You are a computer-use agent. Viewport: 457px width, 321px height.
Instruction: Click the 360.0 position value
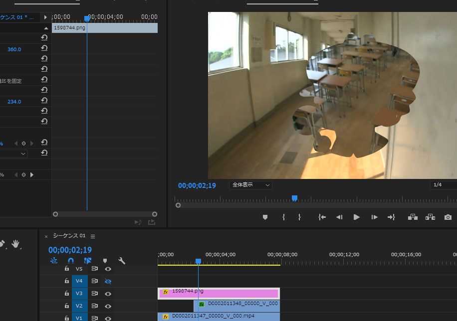coord(14,49)
